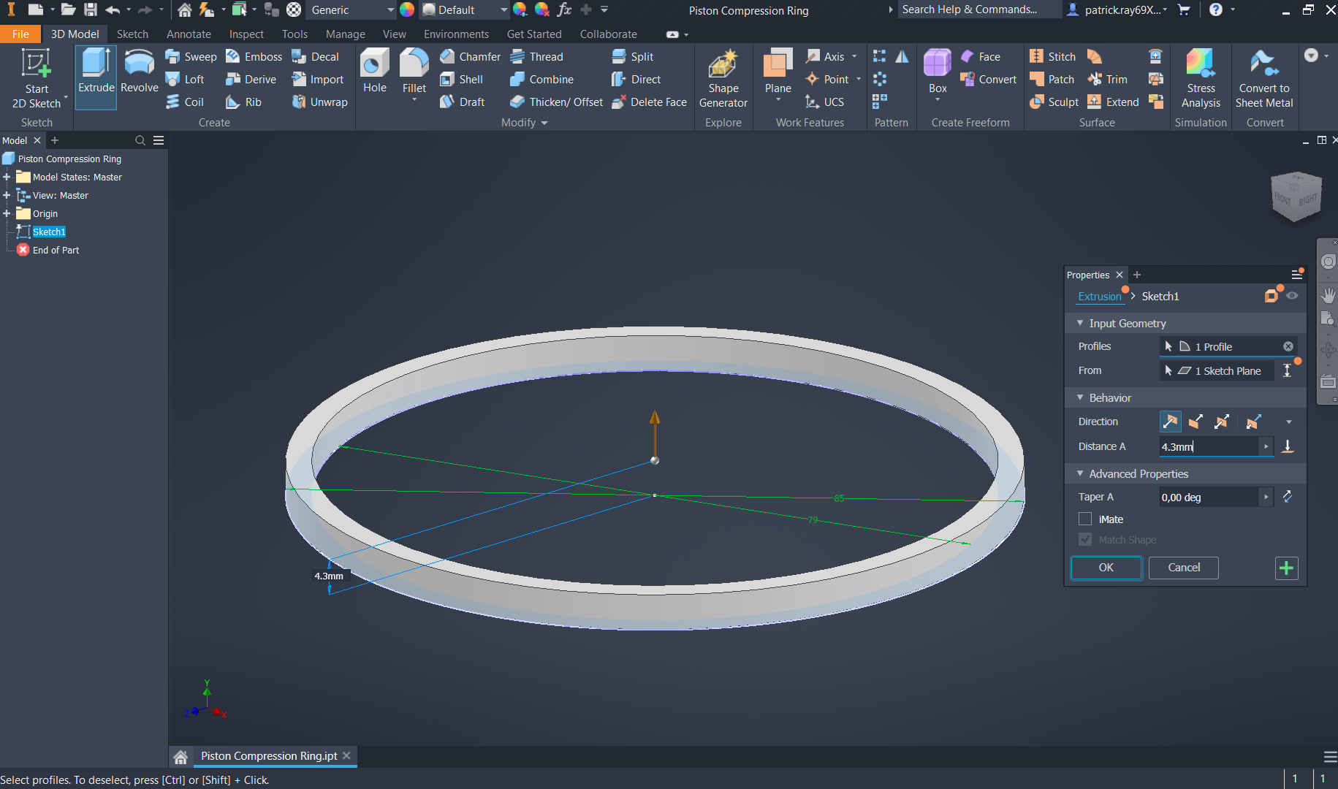This screenshot has height=789, width=1338.
Task: Launch Stress Analysis
Action: point(1201,77)
